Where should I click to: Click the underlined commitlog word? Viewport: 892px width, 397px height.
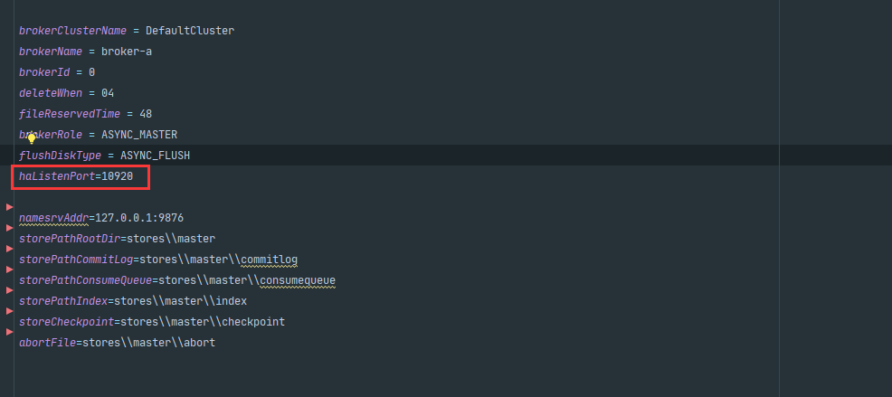[269, 260]
